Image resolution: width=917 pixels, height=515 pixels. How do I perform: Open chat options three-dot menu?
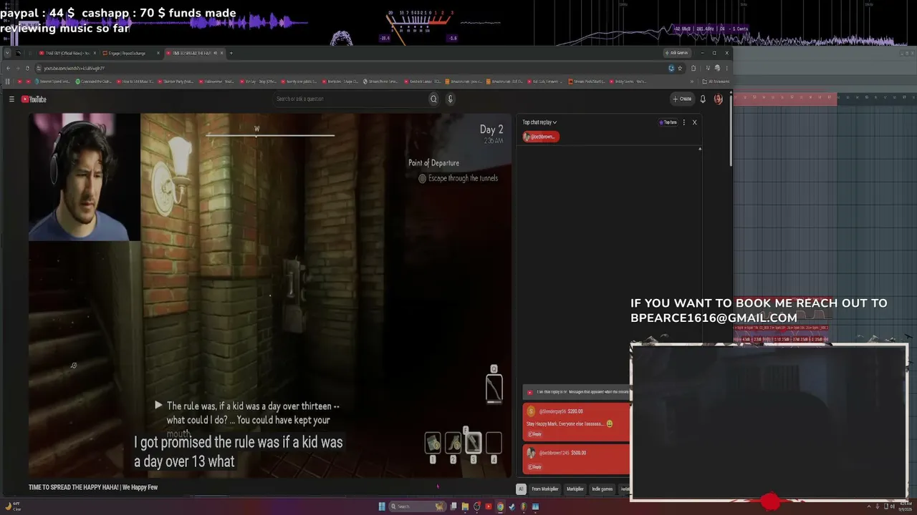[x=684, y=122]
